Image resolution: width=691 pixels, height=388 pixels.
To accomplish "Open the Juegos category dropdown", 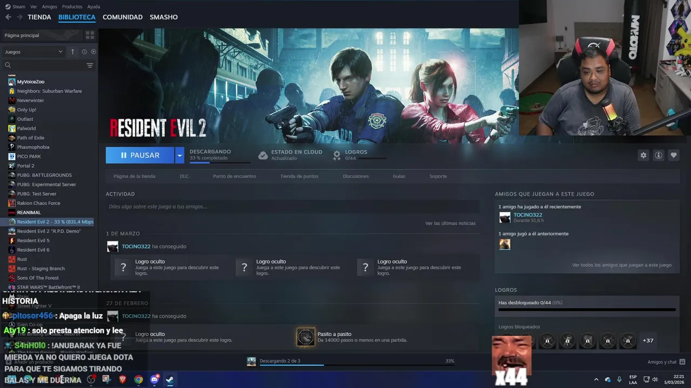I will (33, 52).
